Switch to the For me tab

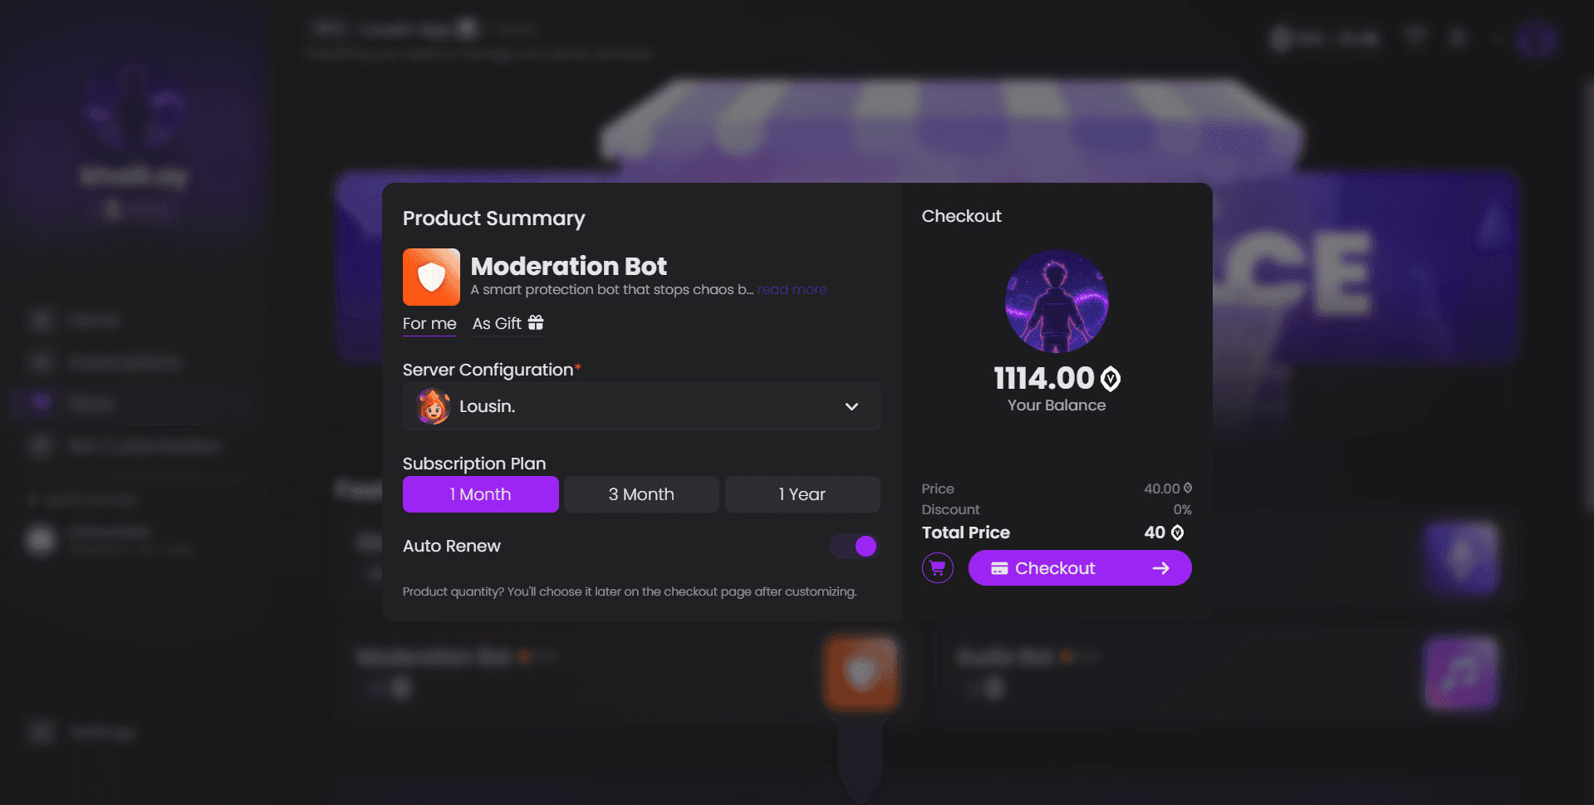click(429, 324)
